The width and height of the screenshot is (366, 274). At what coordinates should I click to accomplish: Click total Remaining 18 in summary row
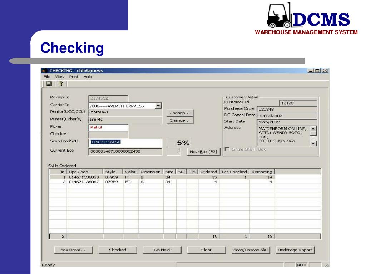pos(270,237)
